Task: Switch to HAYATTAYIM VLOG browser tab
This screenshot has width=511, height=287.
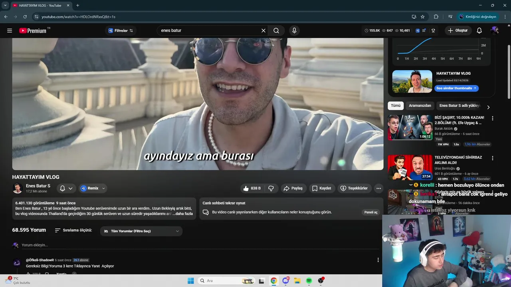Action: coord(40,5)
